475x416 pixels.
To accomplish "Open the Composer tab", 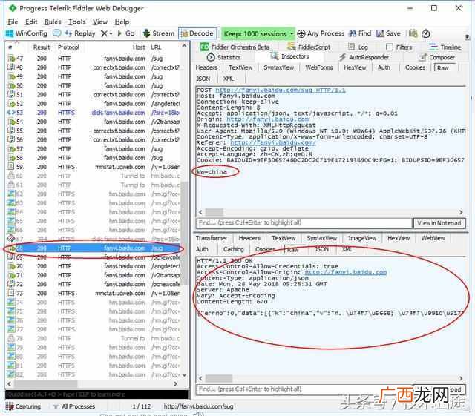I will [436, 57].
